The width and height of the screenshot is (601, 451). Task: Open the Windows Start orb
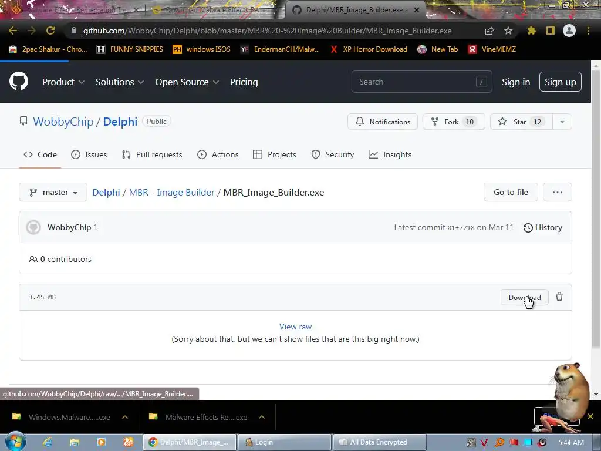pyautogui.click(x=15, y=442)
